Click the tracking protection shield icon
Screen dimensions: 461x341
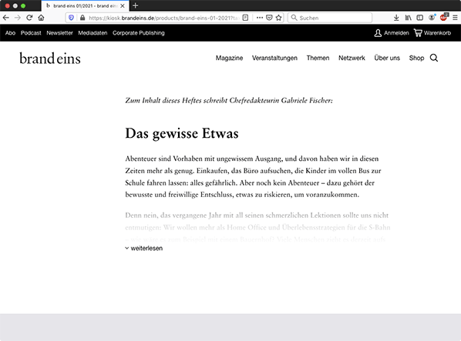point(71,18)
